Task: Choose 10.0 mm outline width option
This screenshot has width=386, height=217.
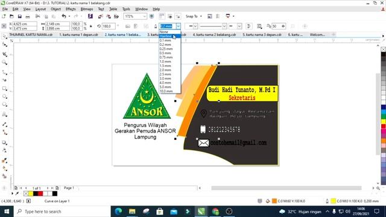Action: coord(170,91)
